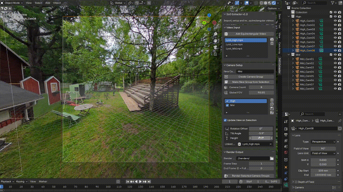This screenshot has width=343, height=192.
Task: Delete camera group with trash icon
Action: (272, 100)
